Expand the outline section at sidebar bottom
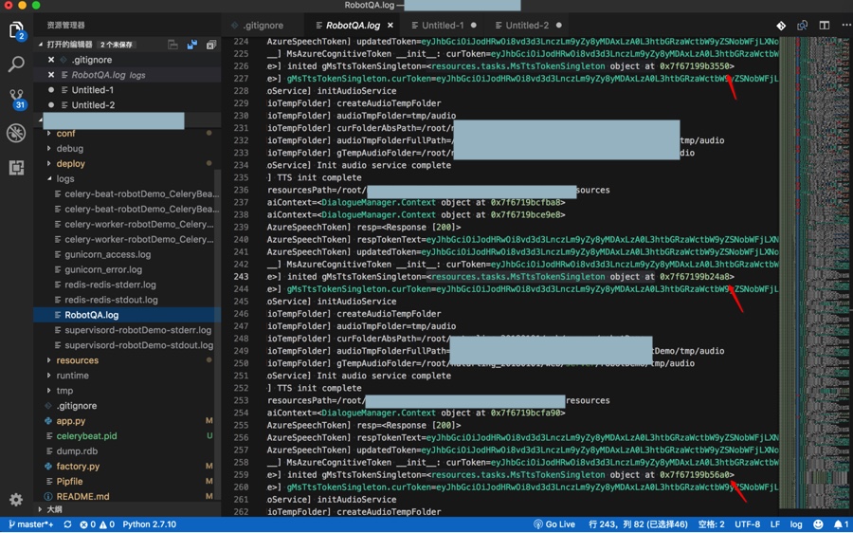This screenshot has height=533, width=853. (127, 509)
